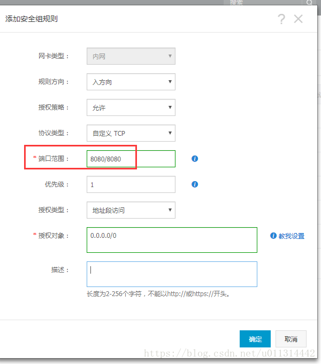321x364 pixels.
Task: Open the 教我设置 help link
Action: (x=292, y=236)
